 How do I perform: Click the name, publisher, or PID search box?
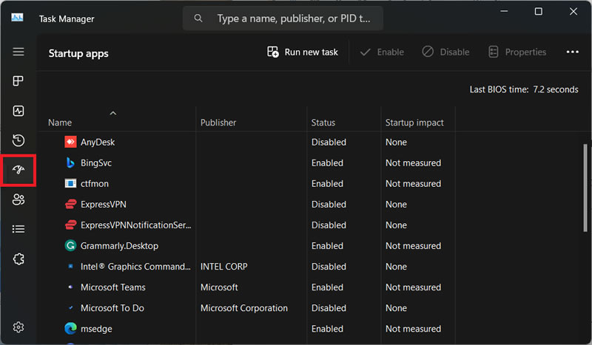[283, 18]
